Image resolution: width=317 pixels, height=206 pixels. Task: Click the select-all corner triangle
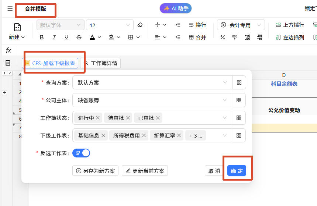pyautogui.click(x=20, y=74)
